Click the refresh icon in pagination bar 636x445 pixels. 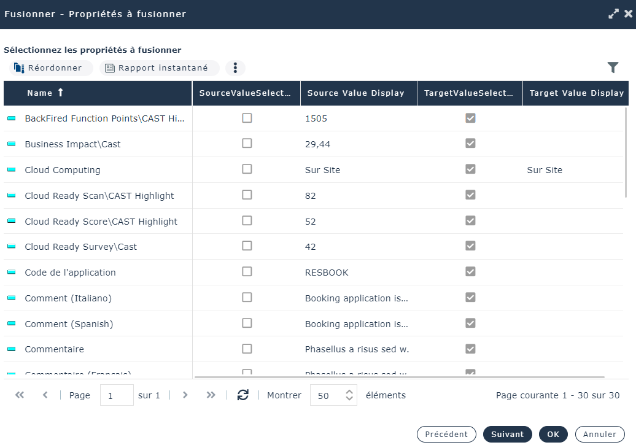(x=243, y=395)
